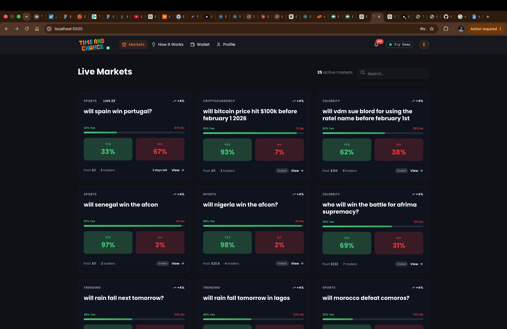The image size is (507, 329).
Task: View the bitcoin $100k market
Action: click(x=297, y=171)
